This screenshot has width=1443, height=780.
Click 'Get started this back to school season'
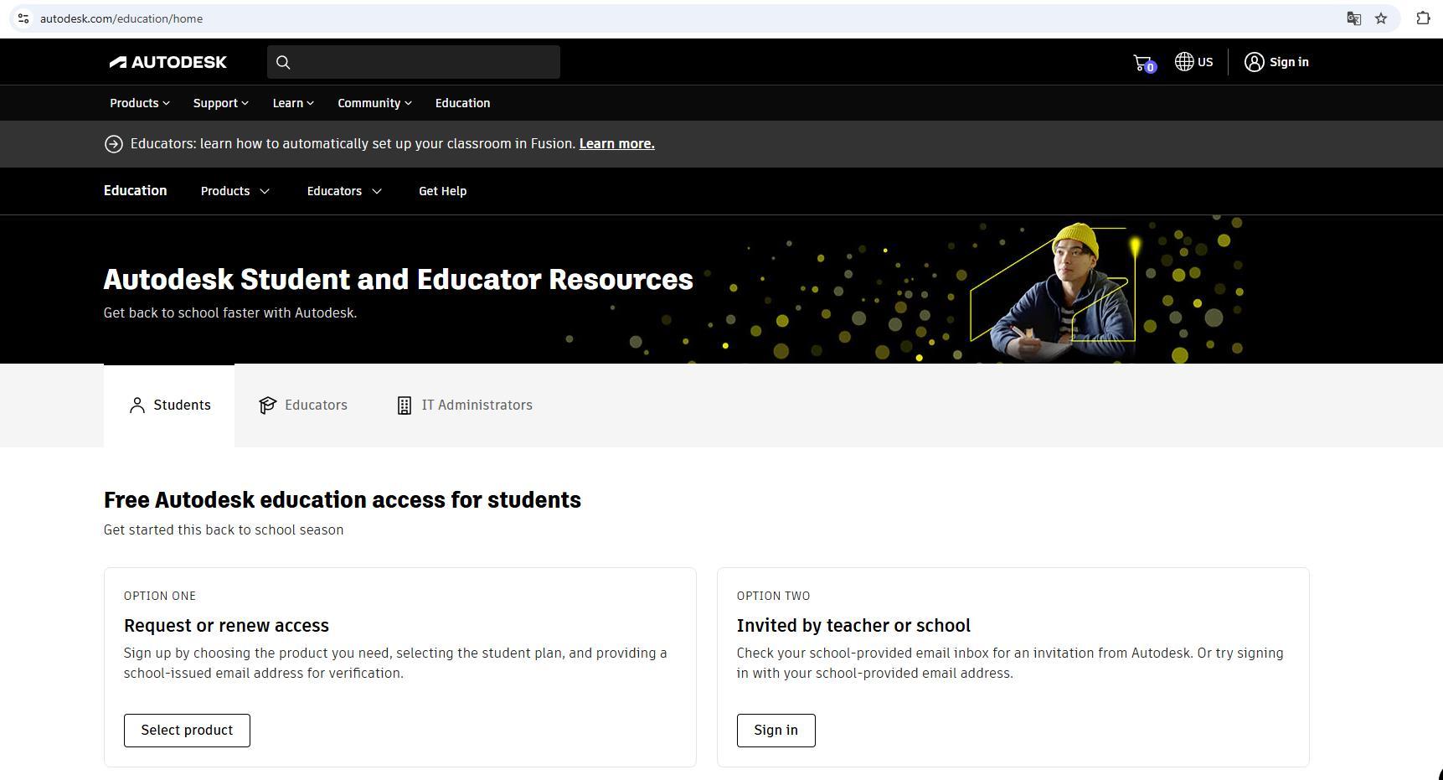[x=224, y=530]
